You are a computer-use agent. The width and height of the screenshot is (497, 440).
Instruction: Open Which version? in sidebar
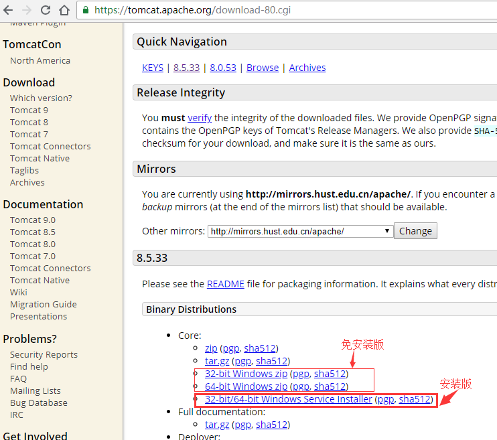41,98
